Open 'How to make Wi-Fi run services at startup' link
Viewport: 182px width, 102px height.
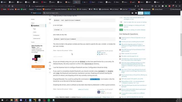coord(135,22)
